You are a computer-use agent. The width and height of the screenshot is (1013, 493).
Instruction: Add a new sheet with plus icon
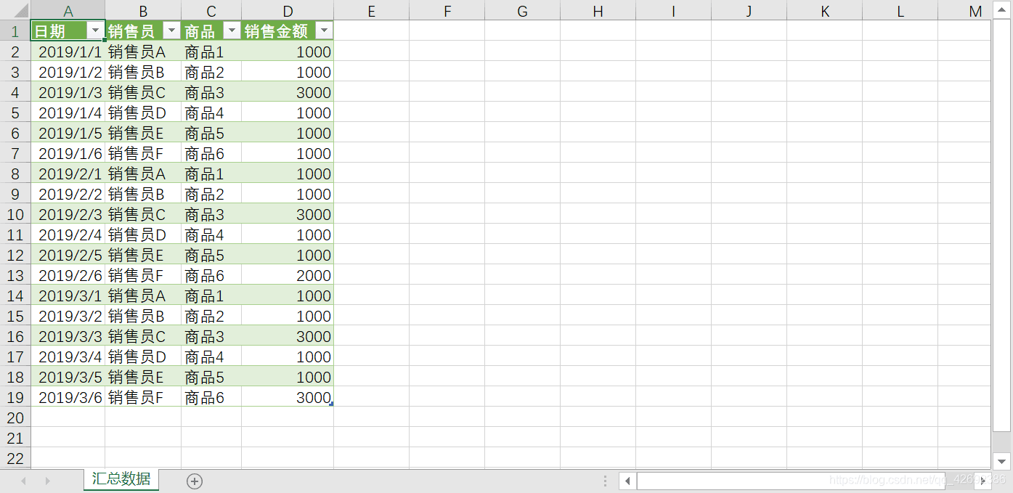(195, 481)
